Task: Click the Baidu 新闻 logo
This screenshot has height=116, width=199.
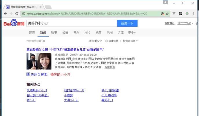Action: coord(14,23)
